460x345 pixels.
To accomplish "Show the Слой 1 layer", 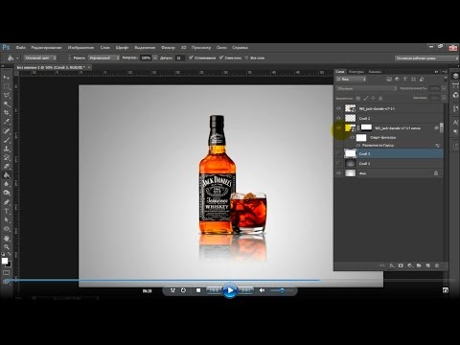I will [338, 164].
